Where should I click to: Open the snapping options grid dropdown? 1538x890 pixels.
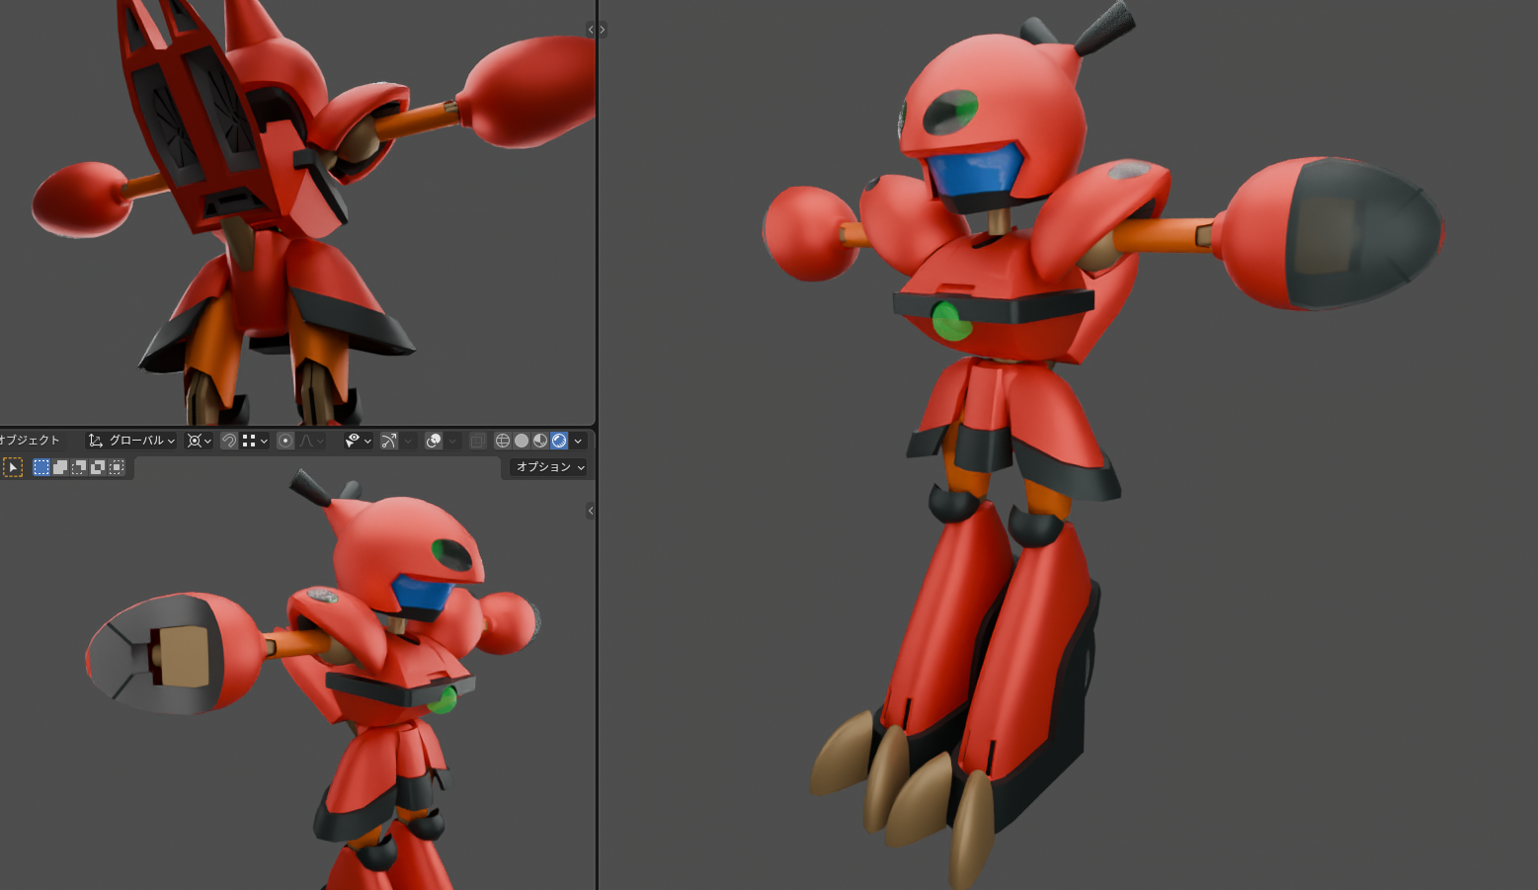pyautogui.click(x=255, y=441)
